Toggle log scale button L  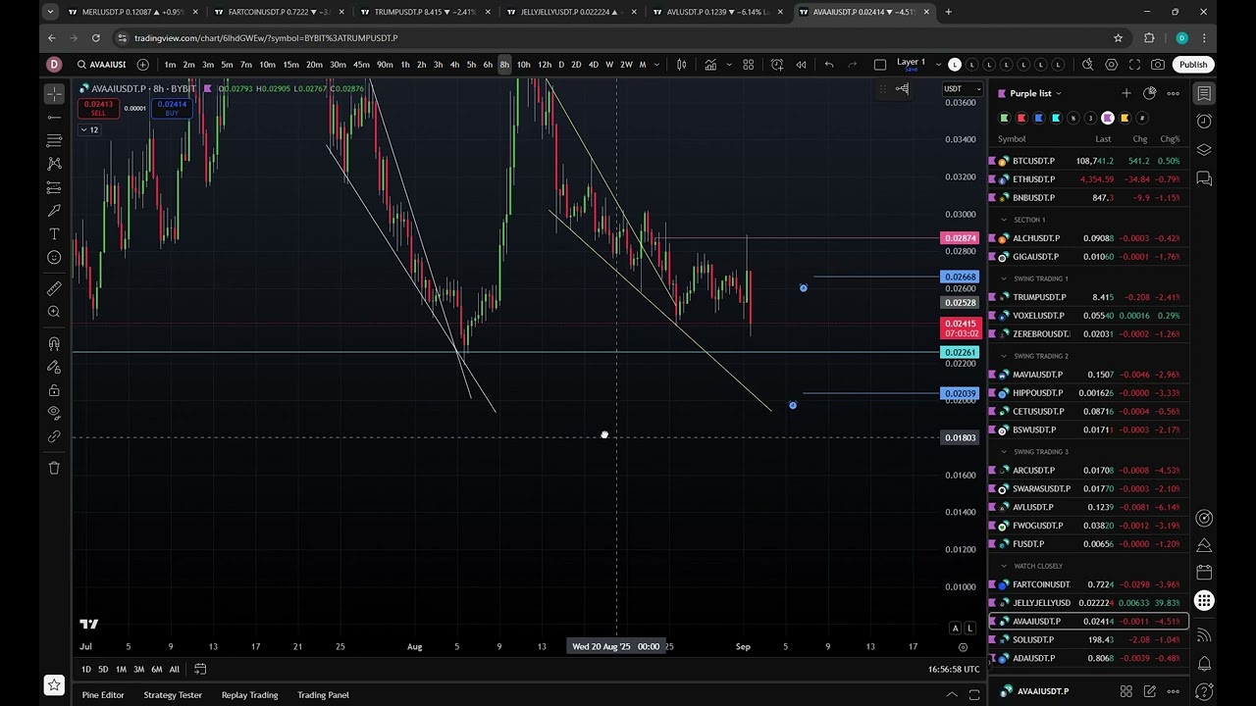click(970, 628)
